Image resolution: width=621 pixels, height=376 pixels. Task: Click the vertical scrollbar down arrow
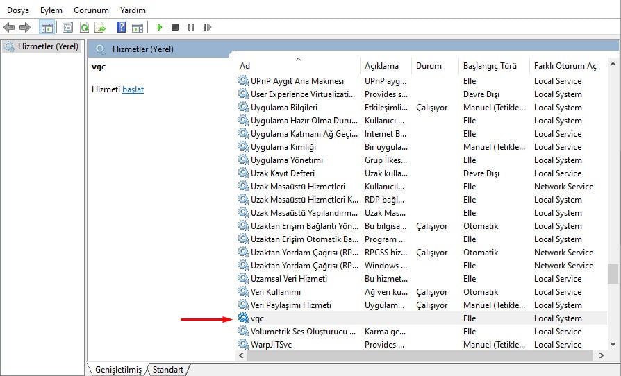coord(613,344)
